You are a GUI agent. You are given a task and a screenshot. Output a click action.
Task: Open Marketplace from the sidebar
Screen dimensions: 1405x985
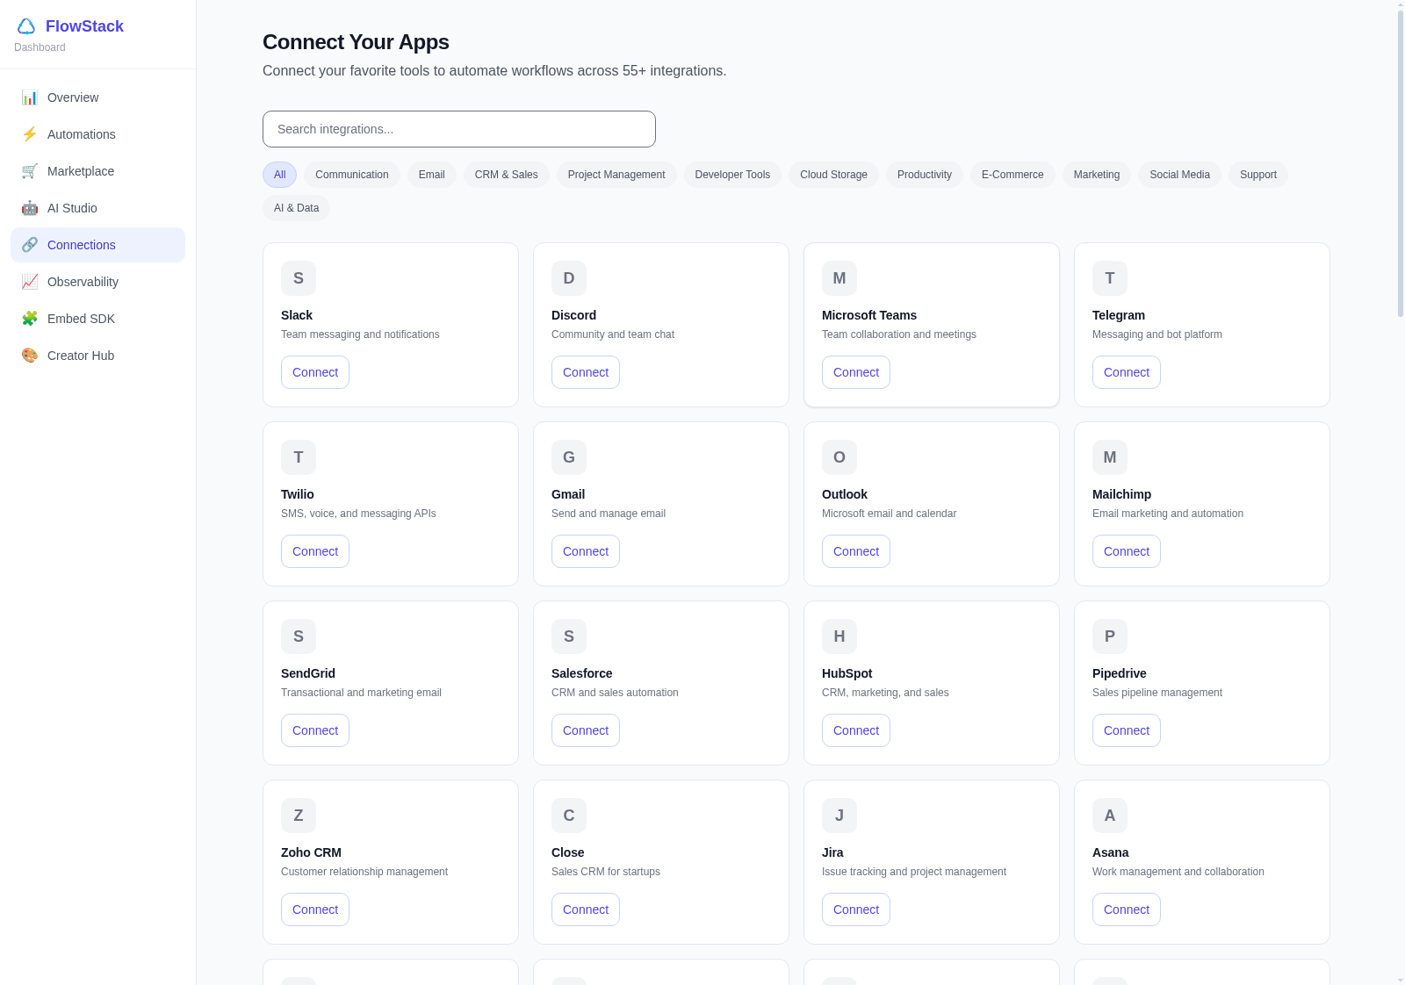(97, 171)
